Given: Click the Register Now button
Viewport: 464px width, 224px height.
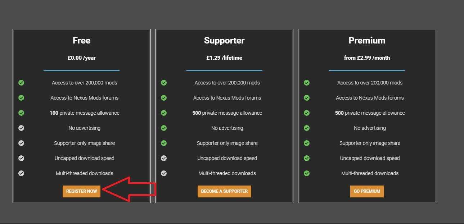Looking at the screenshot, I should tap(81, 191).
